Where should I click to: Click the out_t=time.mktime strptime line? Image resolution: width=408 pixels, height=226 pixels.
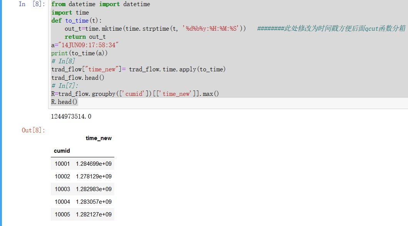click(155, 28)
